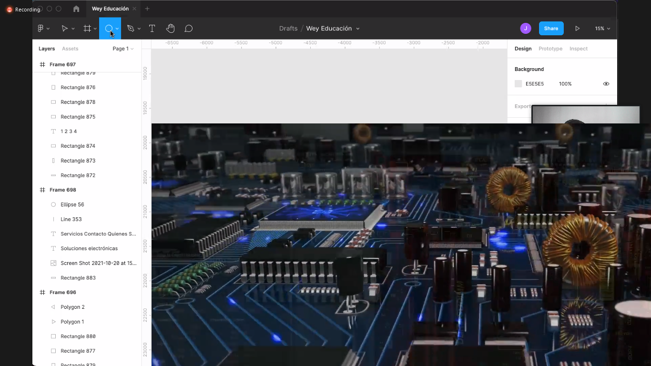
Task: Open the 15% zoom dropdown
Action: coord(602,29)
